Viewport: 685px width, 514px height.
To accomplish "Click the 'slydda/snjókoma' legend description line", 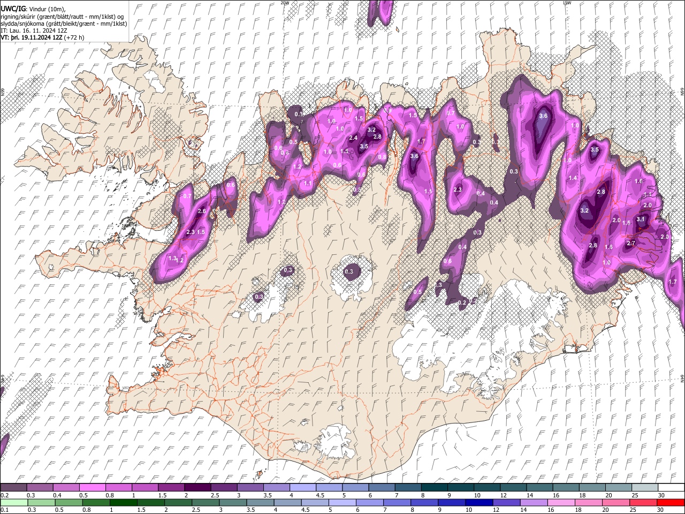I will [64, 24].
